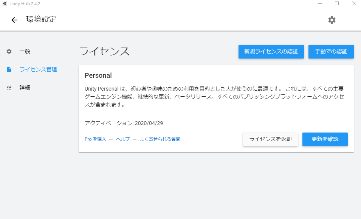Click the 手動での認証 button
The width and height of the screenshot is (361, 219).
[331, 51]
